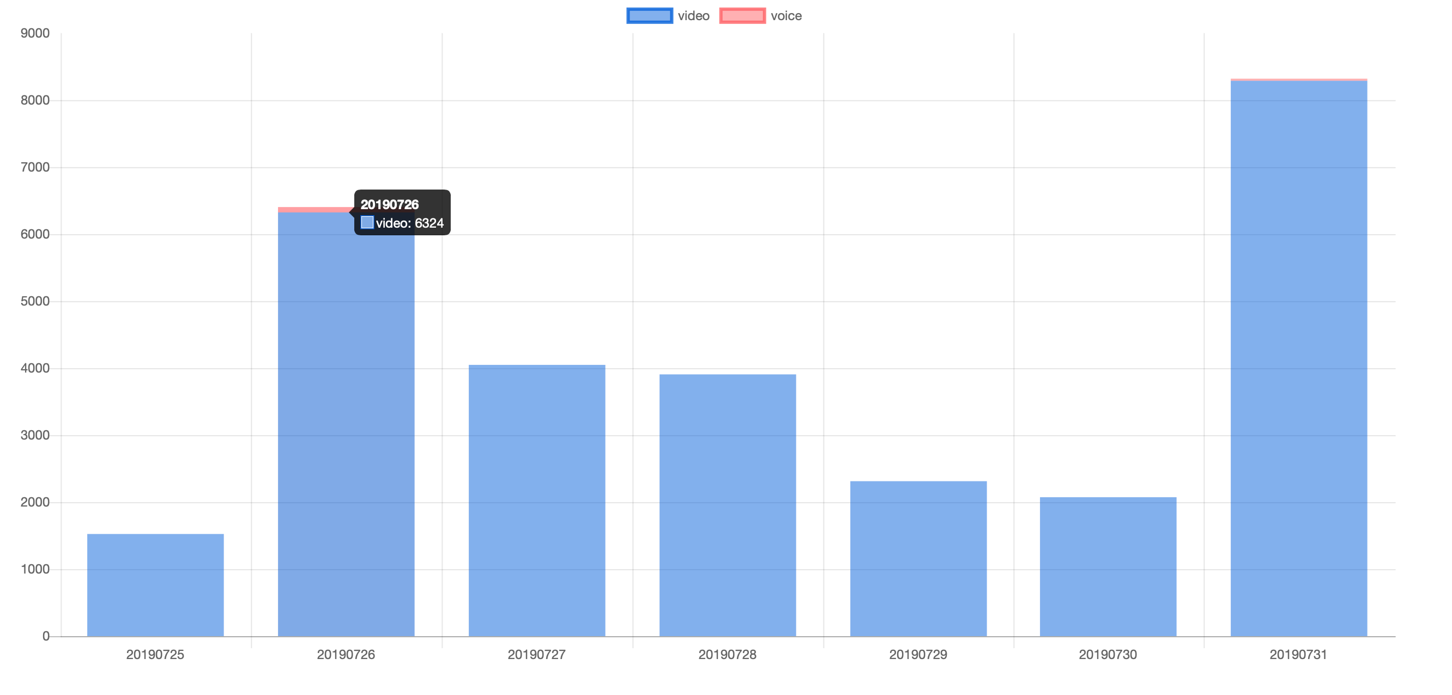The image size is (1452, 695).
Task: Click x-axis label 20190728
Action: [727, 655]
